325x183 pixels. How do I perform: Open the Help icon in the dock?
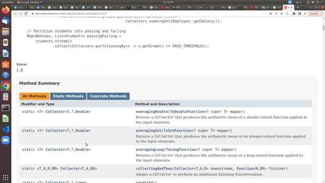coord(6,75)
